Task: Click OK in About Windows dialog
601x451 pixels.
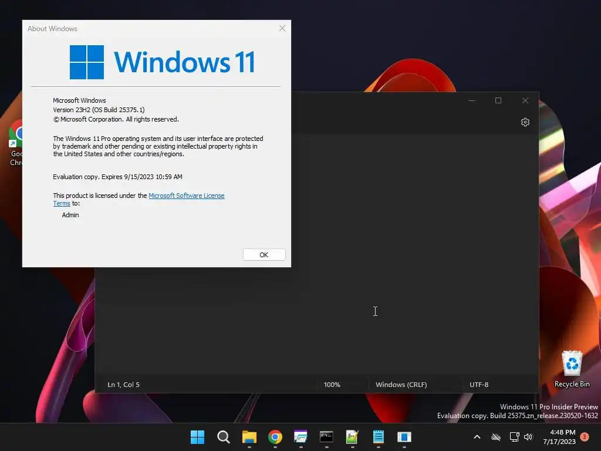Action: [264, 255]
